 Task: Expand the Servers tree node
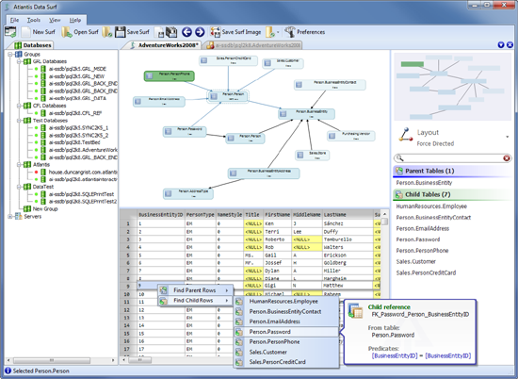(x=10, y=217)
